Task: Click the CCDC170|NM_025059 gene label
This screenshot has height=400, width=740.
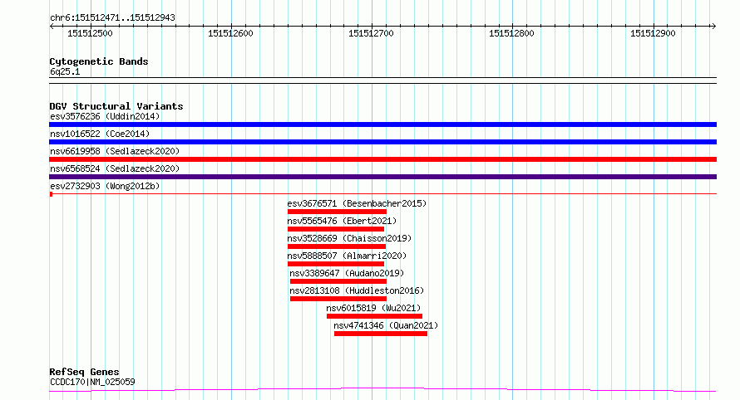Action: tap(92, 382)
